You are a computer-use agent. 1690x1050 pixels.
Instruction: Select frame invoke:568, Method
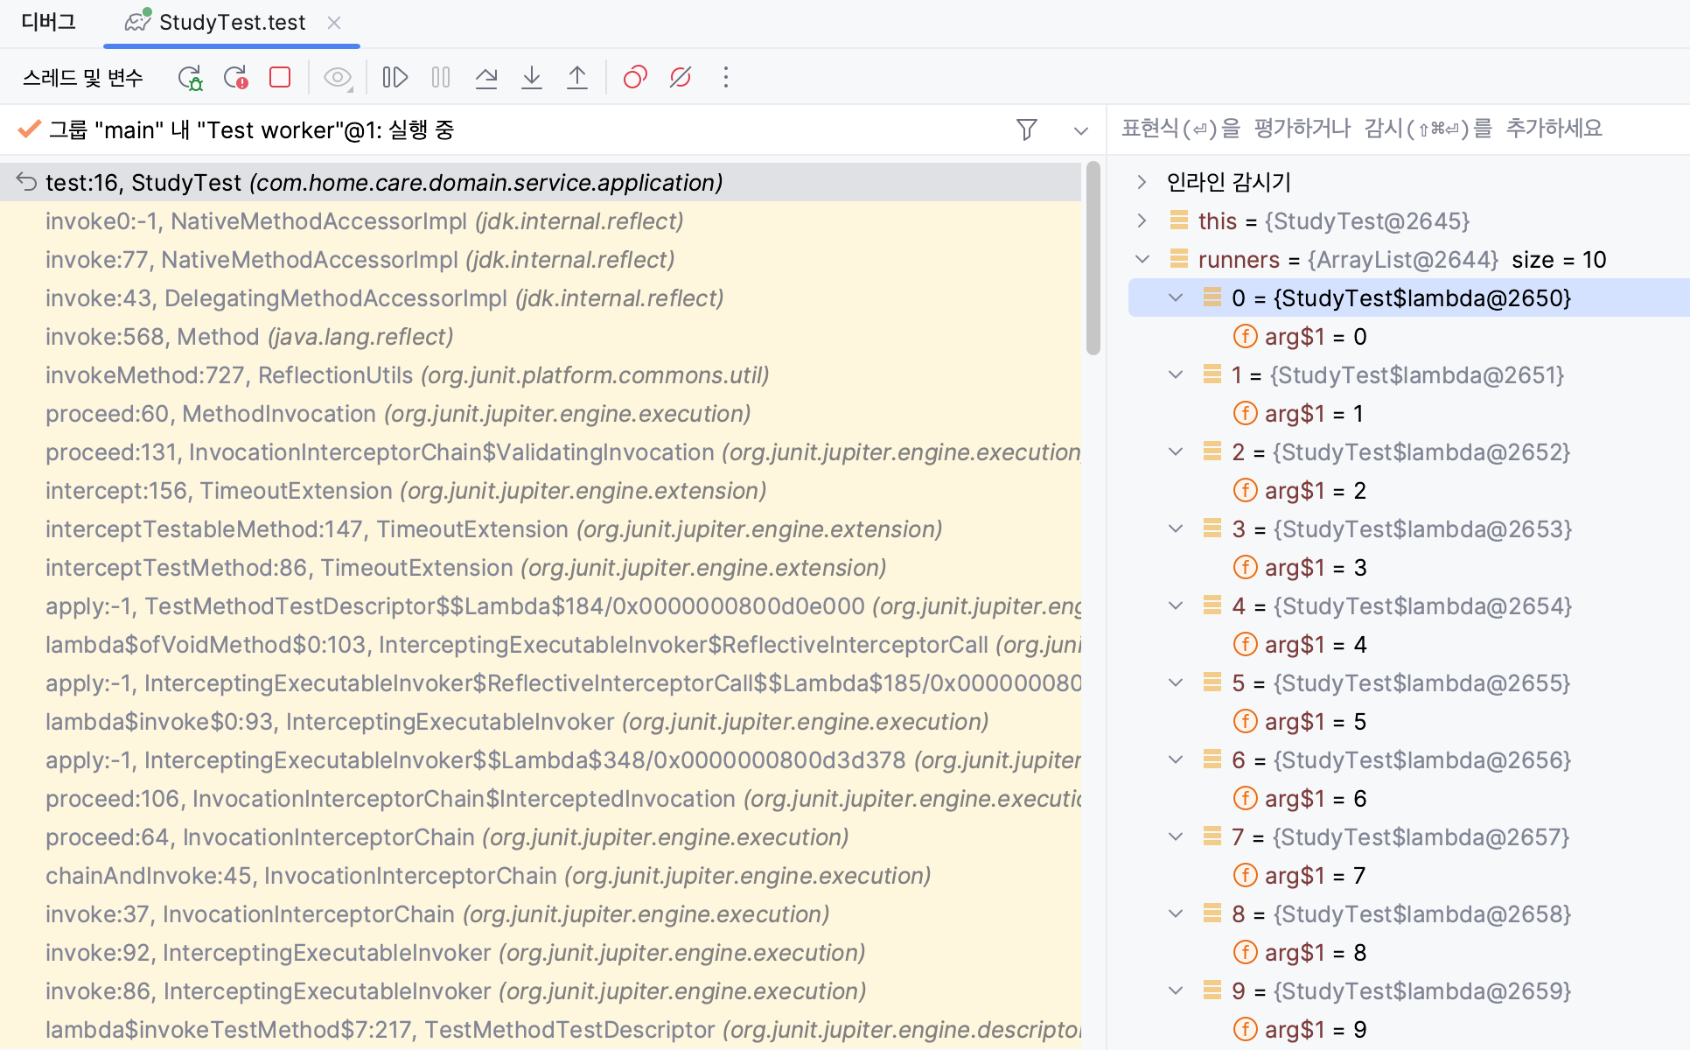pyautogui.click(x=541, y=336)
